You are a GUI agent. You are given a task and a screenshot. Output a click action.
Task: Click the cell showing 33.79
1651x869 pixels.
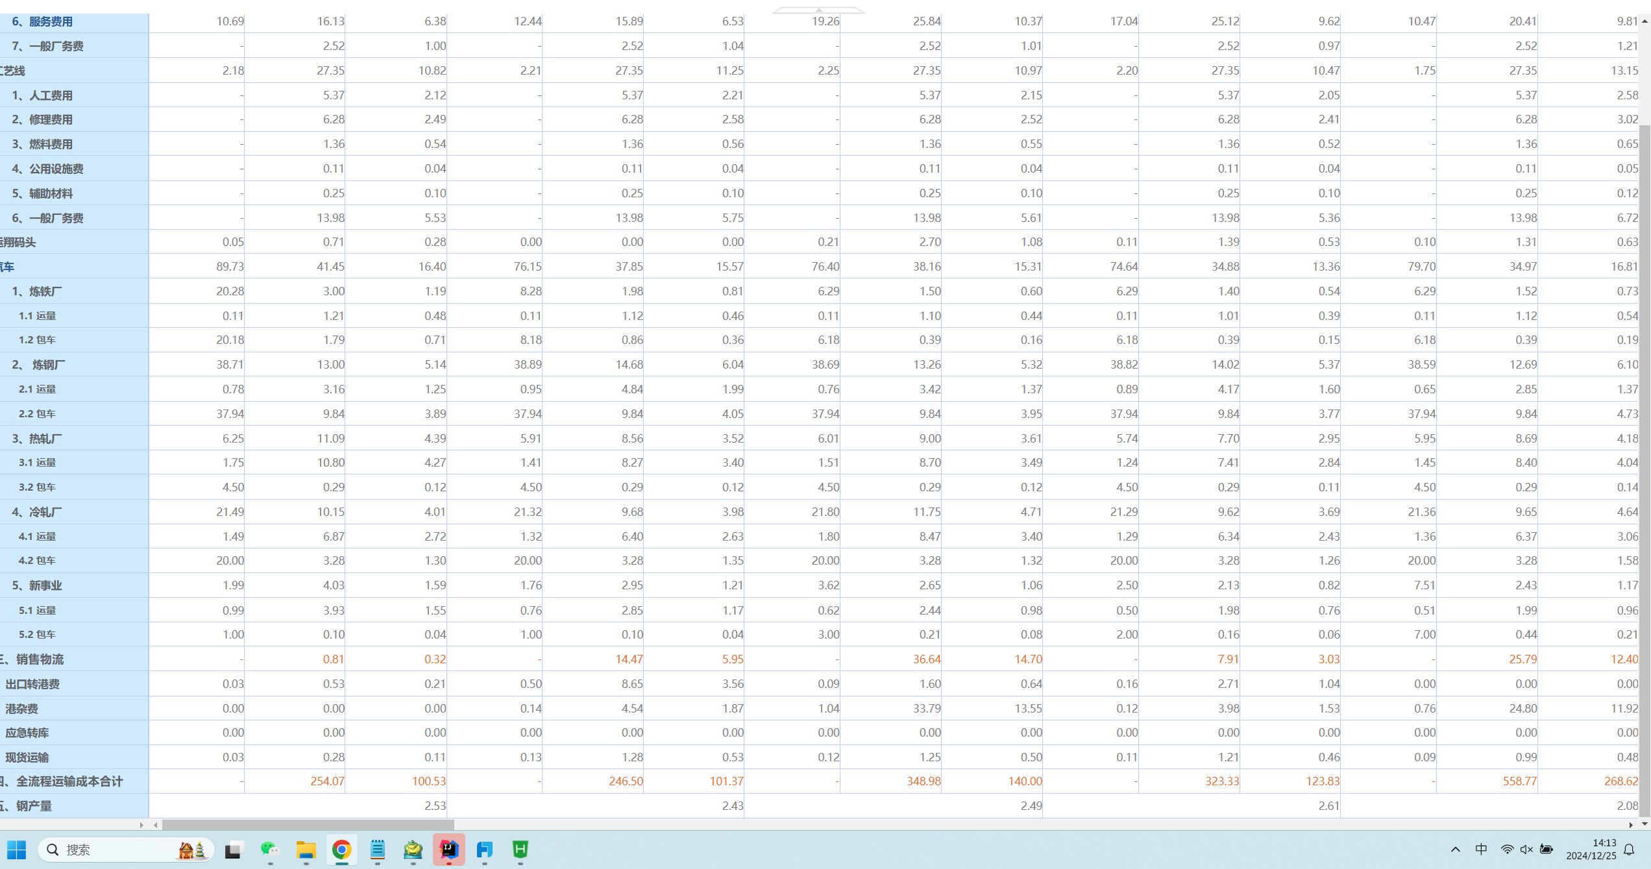pyautogui.click(x=891, y=709)
